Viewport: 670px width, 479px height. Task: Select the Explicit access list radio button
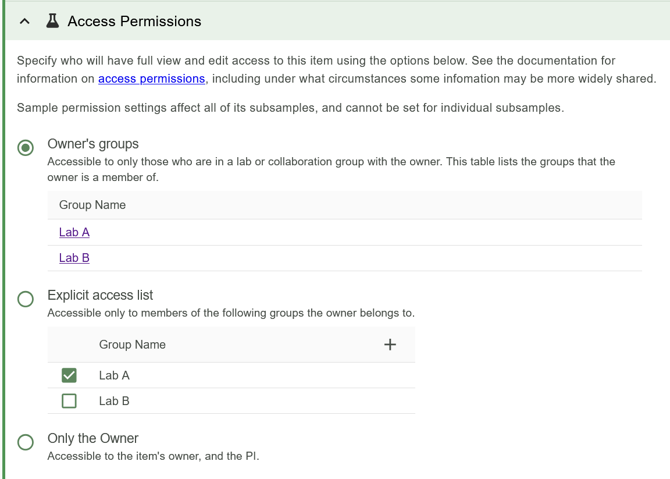pyautogui.click(x=26, y=299)
